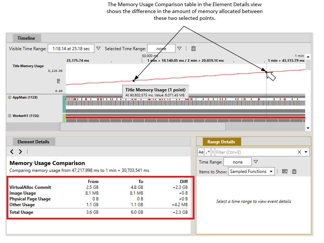Clear the Range Details filter with X
324x243 pixels.
pyautogui.click(x=299, y=152)
